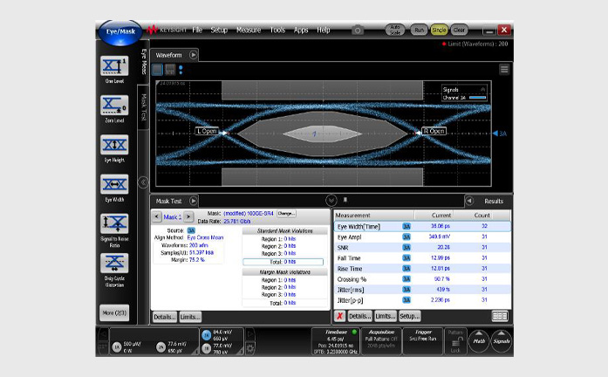The image size is (608, 377).
Task: Click the Eye/Mask mode button
Action: pos(120,31)
